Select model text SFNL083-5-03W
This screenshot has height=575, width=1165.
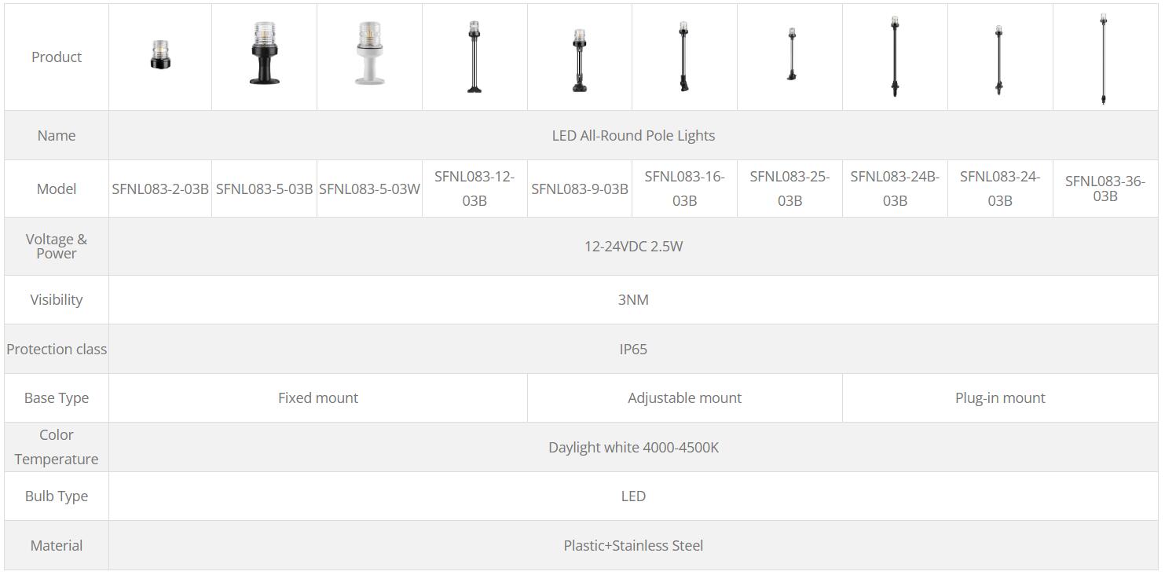(x=369, y=189)
